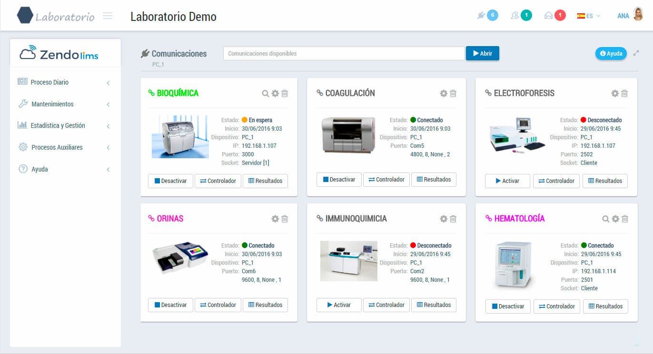Expand the Estadística y Gestión section
The width and height of the screenshot is (653, 354).
coord(58,125)
